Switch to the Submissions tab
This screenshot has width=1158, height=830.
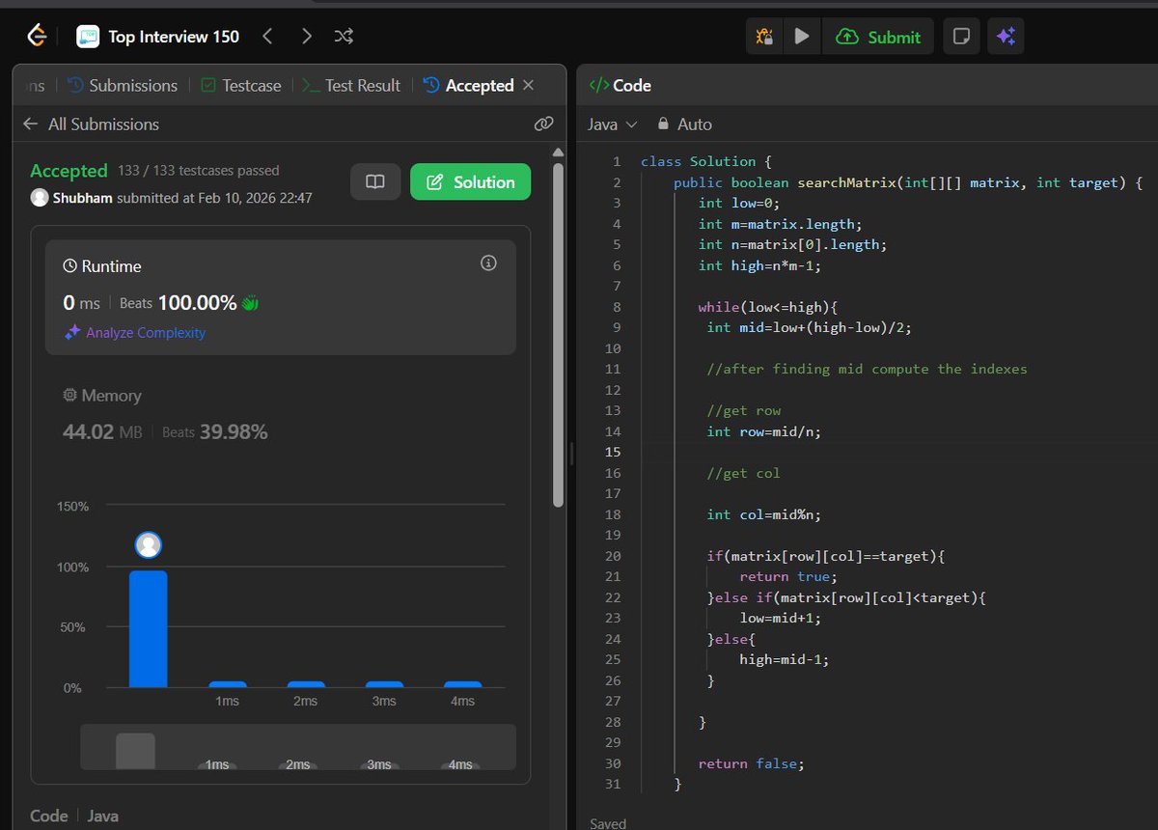pos(123,85)
